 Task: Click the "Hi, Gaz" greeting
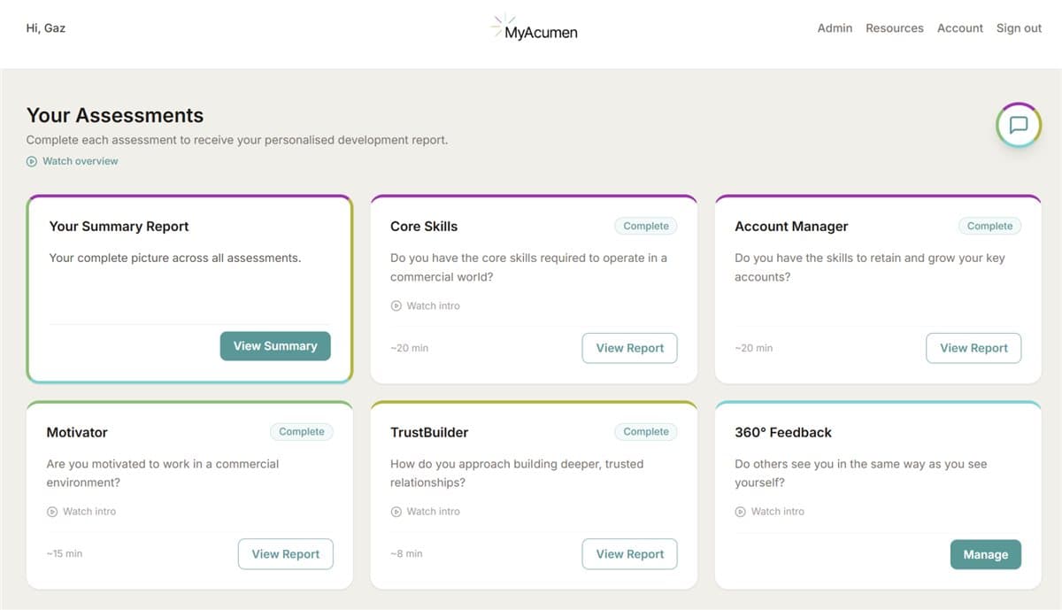point(46,27)
